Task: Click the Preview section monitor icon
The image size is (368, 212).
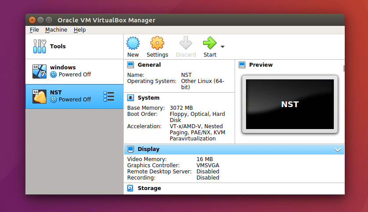Action: 242,65
